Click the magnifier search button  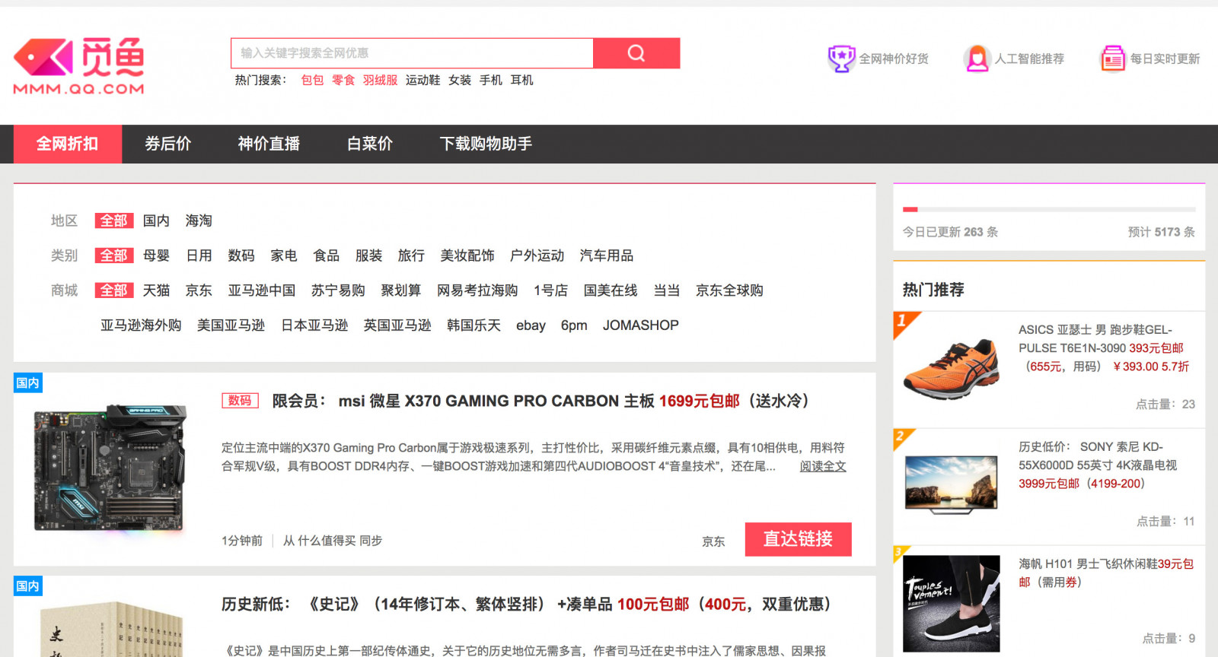click(x=636, y=53)
